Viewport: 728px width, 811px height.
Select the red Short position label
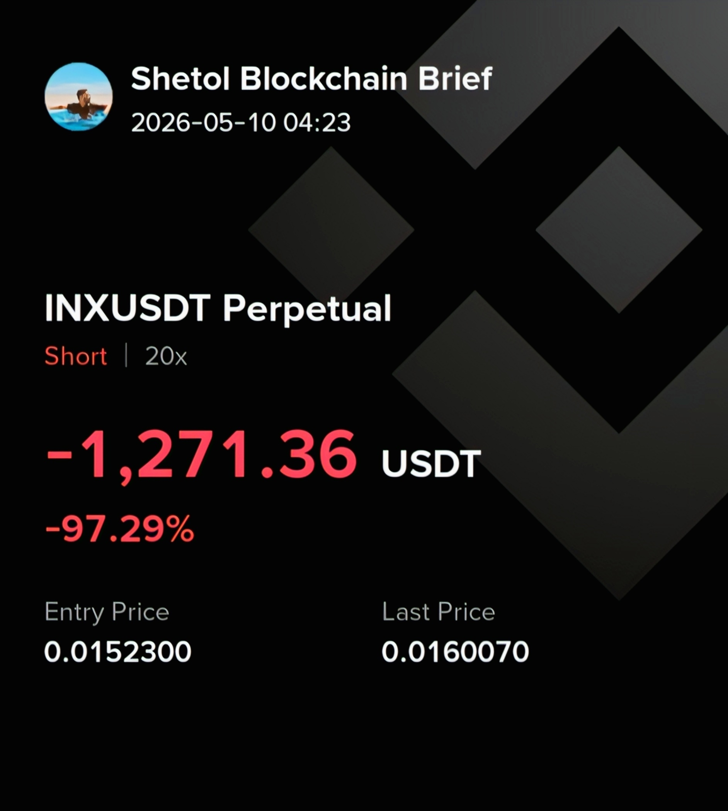pyautogui.click(x=76, y=356)
